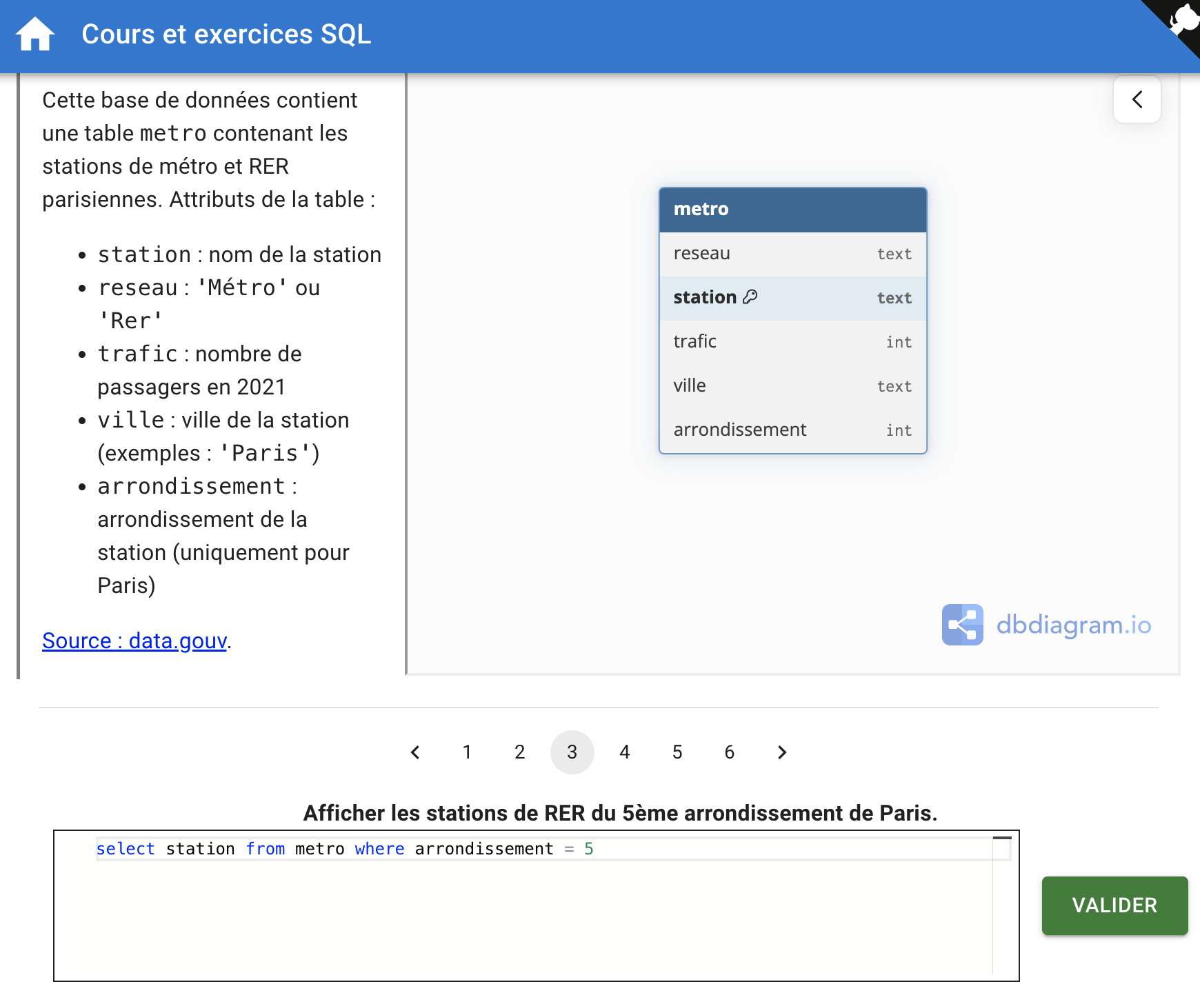Open the GitHub corner icon

click(x=1181, y=19)
